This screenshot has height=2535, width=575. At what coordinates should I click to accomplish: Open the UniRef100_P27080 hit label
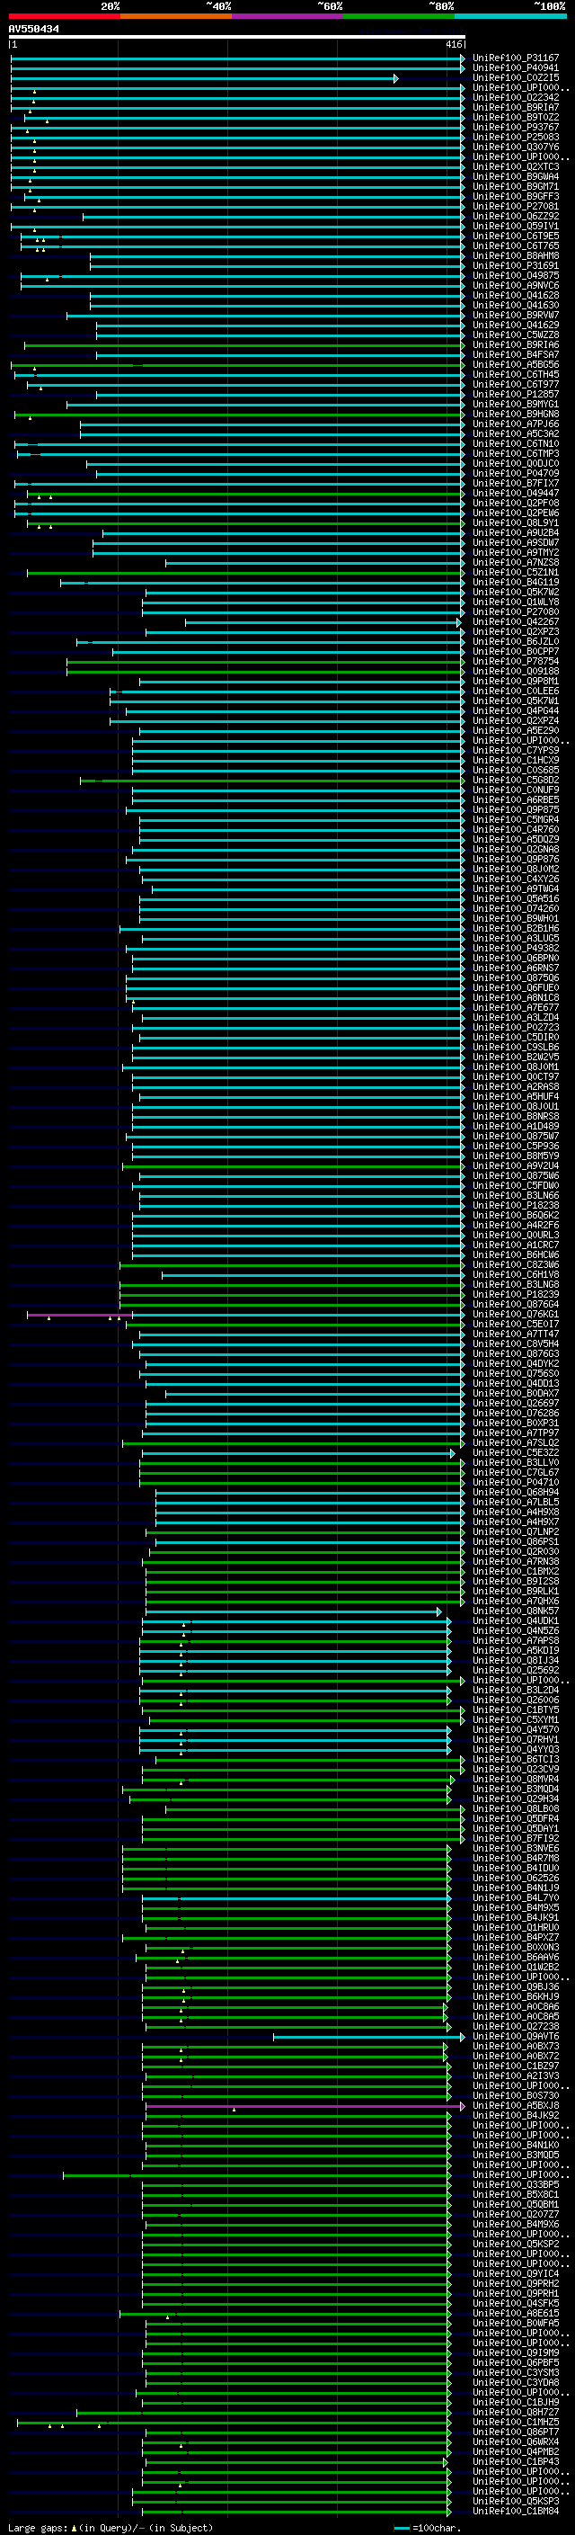(x=515, y=612)
